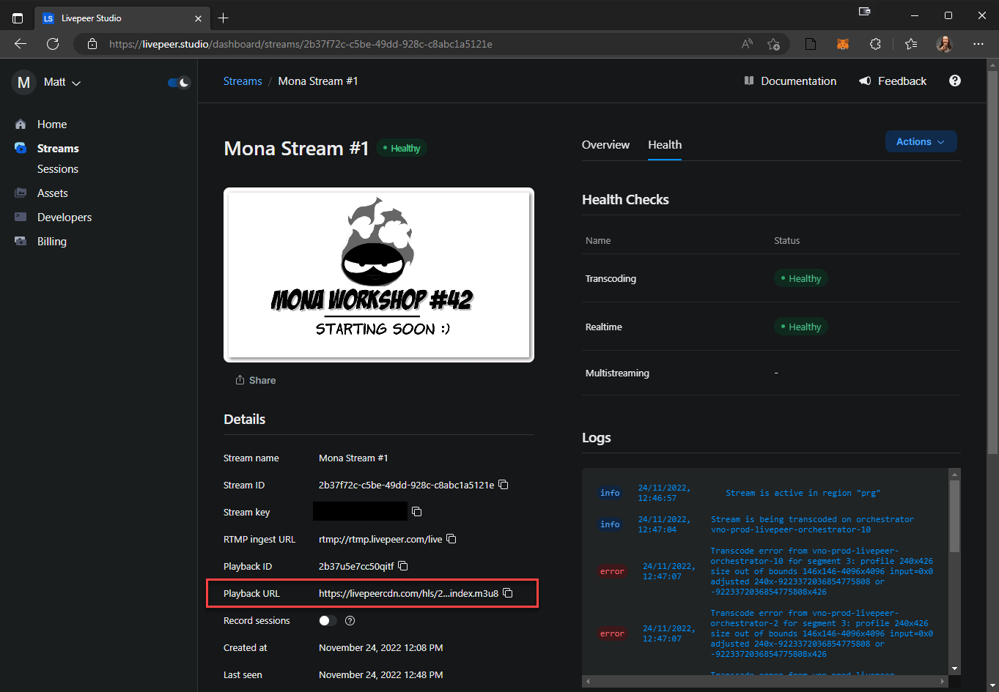Add this page to favorites

point(773,44)
